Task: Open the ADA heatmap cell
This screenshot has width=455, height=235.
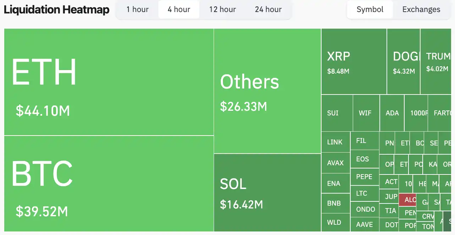Action: coord(392,113)
